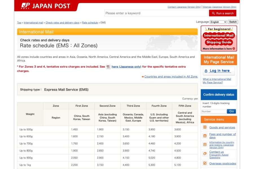Screen dimensions: 254x169
Task: Click the Up to 1kg row label
Action: (25, 165)
